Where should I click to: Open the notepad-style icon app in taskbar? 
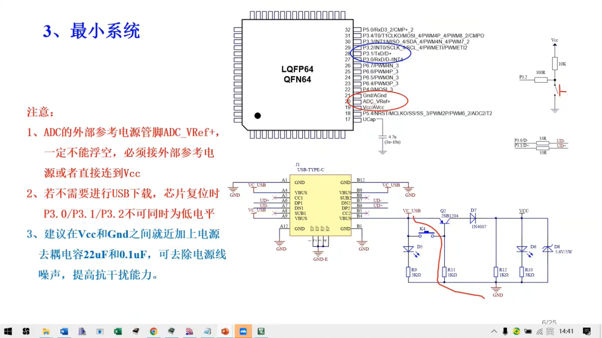(x=207, y=331)
